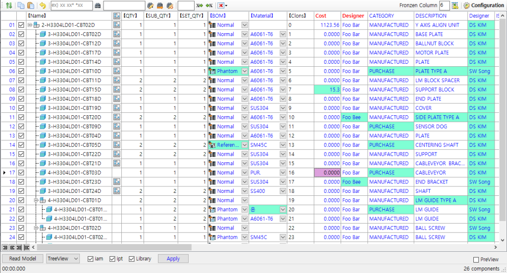Click the binoculars search icon
The image size is (507, 273).
(98, 5)
